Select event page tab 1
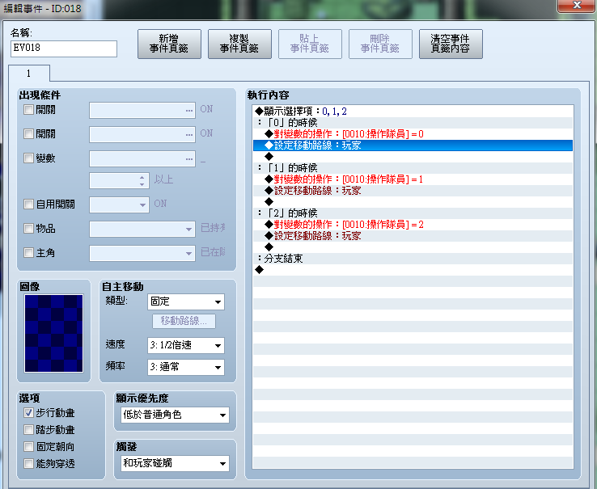597x489 pixels. pos(29,73)
